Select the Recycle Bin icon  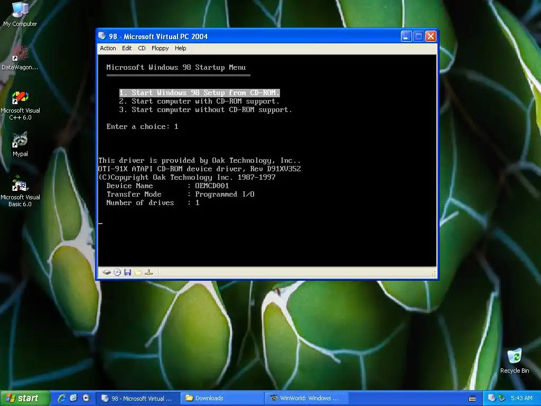point(515,361)
